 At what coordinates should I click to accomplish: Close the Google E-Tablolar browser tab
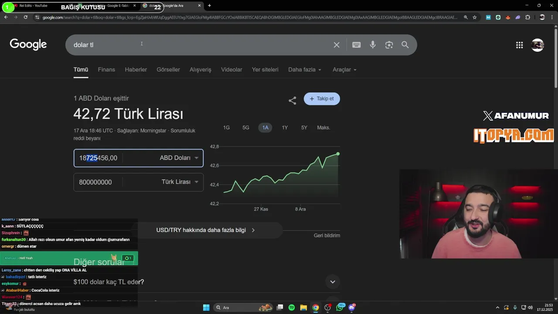pyautogui.click(x=134, y=6)
